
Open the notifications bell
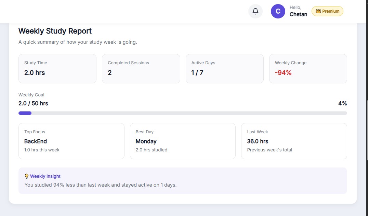[255, 11]
